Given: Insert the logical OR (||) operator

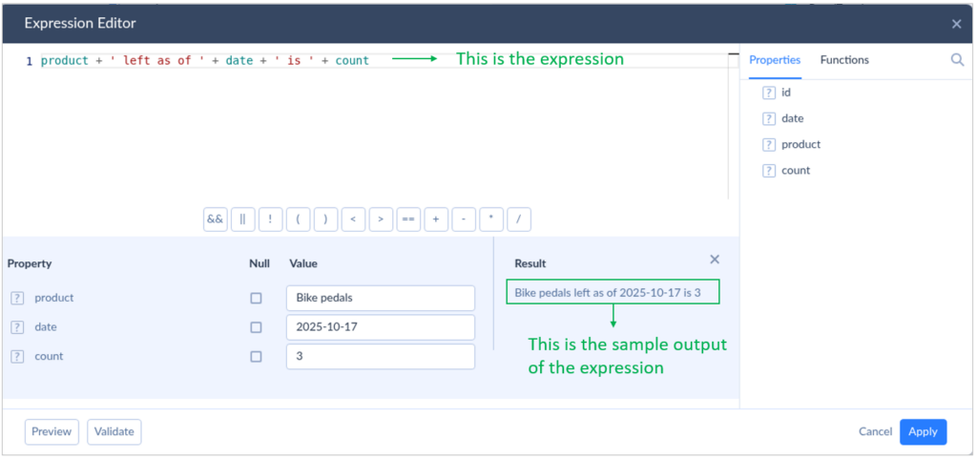Looking at the screenshot, I should click(x=242, y=220).
